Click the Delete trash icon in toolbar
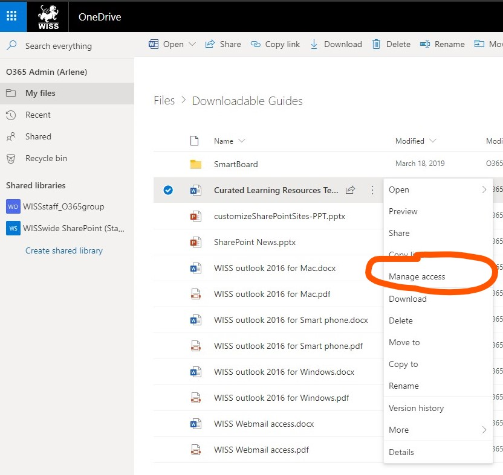Screen dimensions: 503x475 [376, 44]
